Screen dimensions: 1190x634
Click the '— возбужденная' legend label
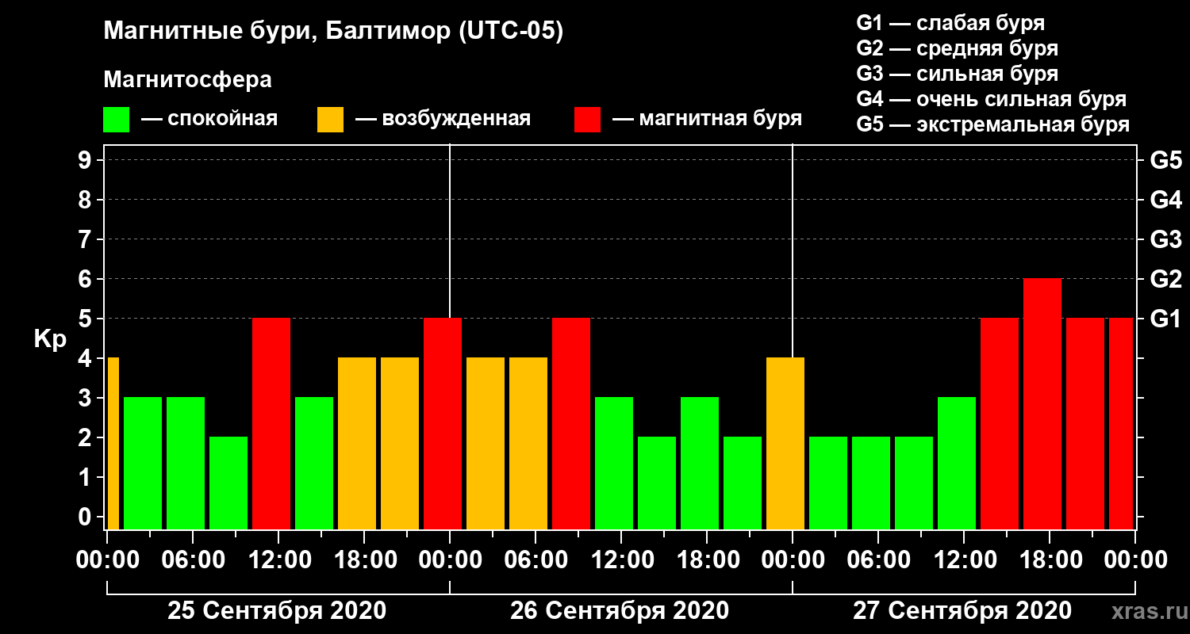(x=443, y=119)
